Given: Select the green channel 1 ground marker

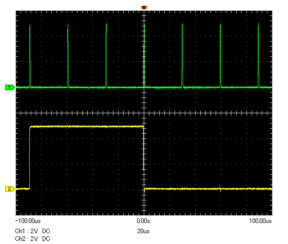Looking at the screenshot, I should [x=10, y=88].
